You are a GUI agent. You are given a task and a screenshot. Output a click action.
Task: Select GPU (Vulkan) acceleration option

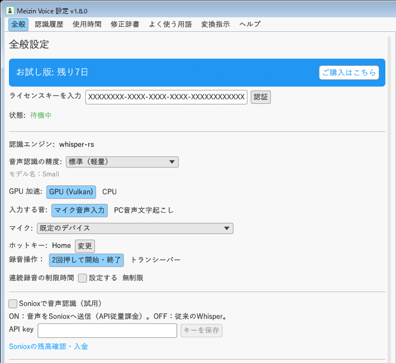pos(71,192)
